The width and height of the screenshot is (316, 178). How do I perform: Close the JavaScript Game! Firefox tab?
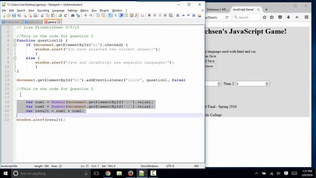[258, 9]
